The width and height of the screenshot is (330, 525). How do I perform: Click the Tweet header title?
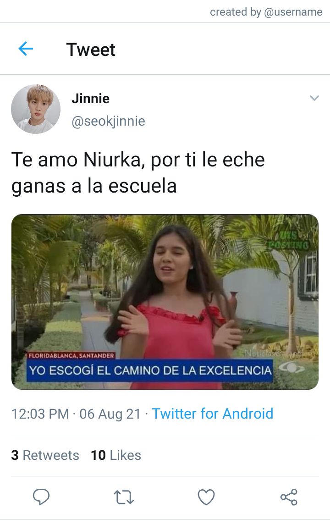pos(91,50)
